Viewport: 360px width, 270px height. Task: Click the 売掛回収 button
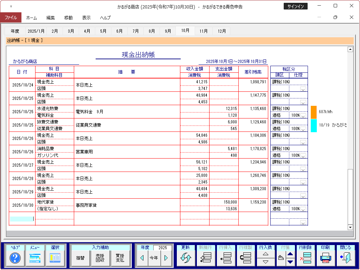point(100,258)
